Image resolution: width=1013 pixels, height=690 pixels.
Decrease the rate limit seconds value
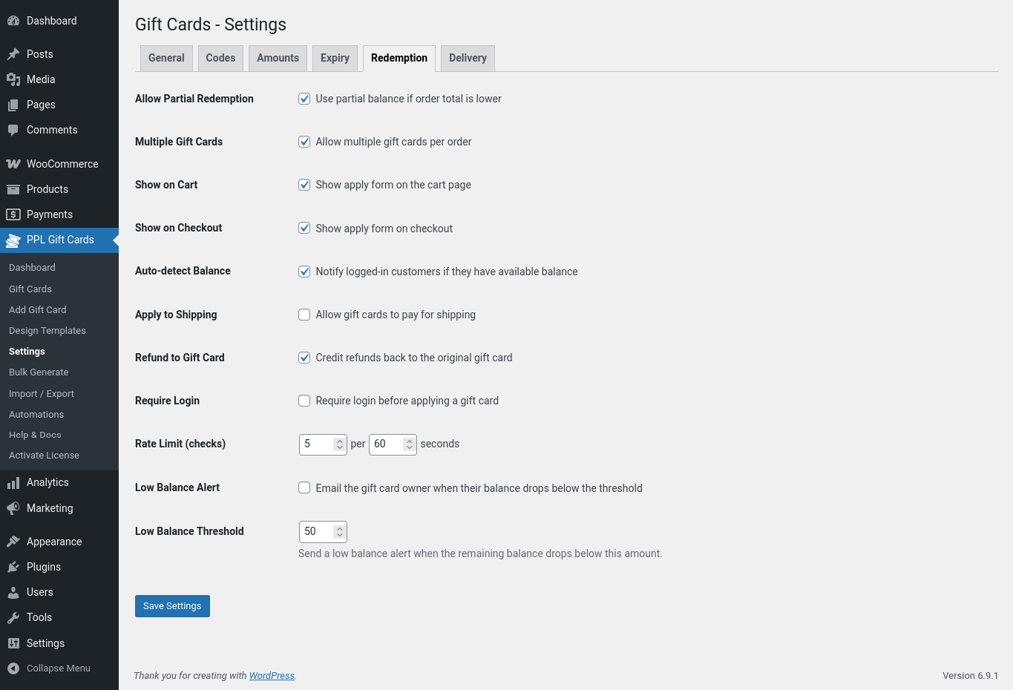tap(409, 448)
